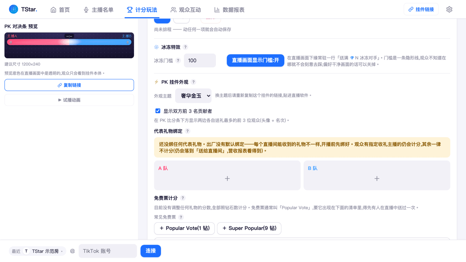
Task: Open the recent room TStar 示范房 dropdown
Action: (x=37, y=251)
